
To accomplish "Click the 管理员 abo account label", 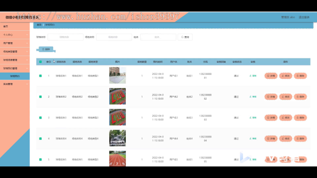I will pos(288,17).
